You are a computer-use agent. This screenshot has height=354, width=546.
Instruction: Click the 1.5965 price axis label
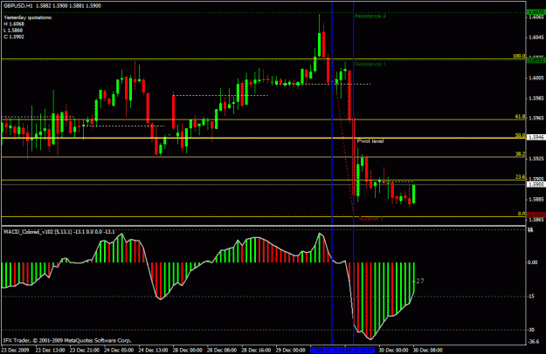(x=536, y=118)
